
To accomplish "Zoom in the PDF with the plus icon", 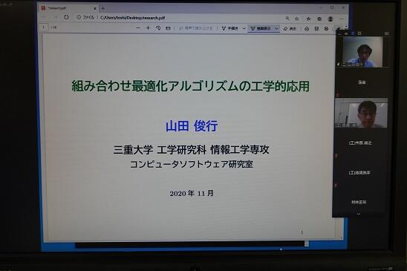I will coord(148,27).
